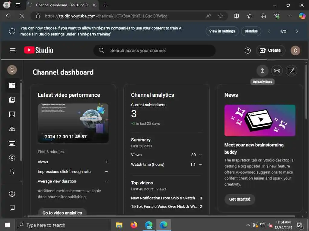The width and height of the screenshot is (309, 231).
Task: Stop page loading with the X button
Action: [22, 16]
